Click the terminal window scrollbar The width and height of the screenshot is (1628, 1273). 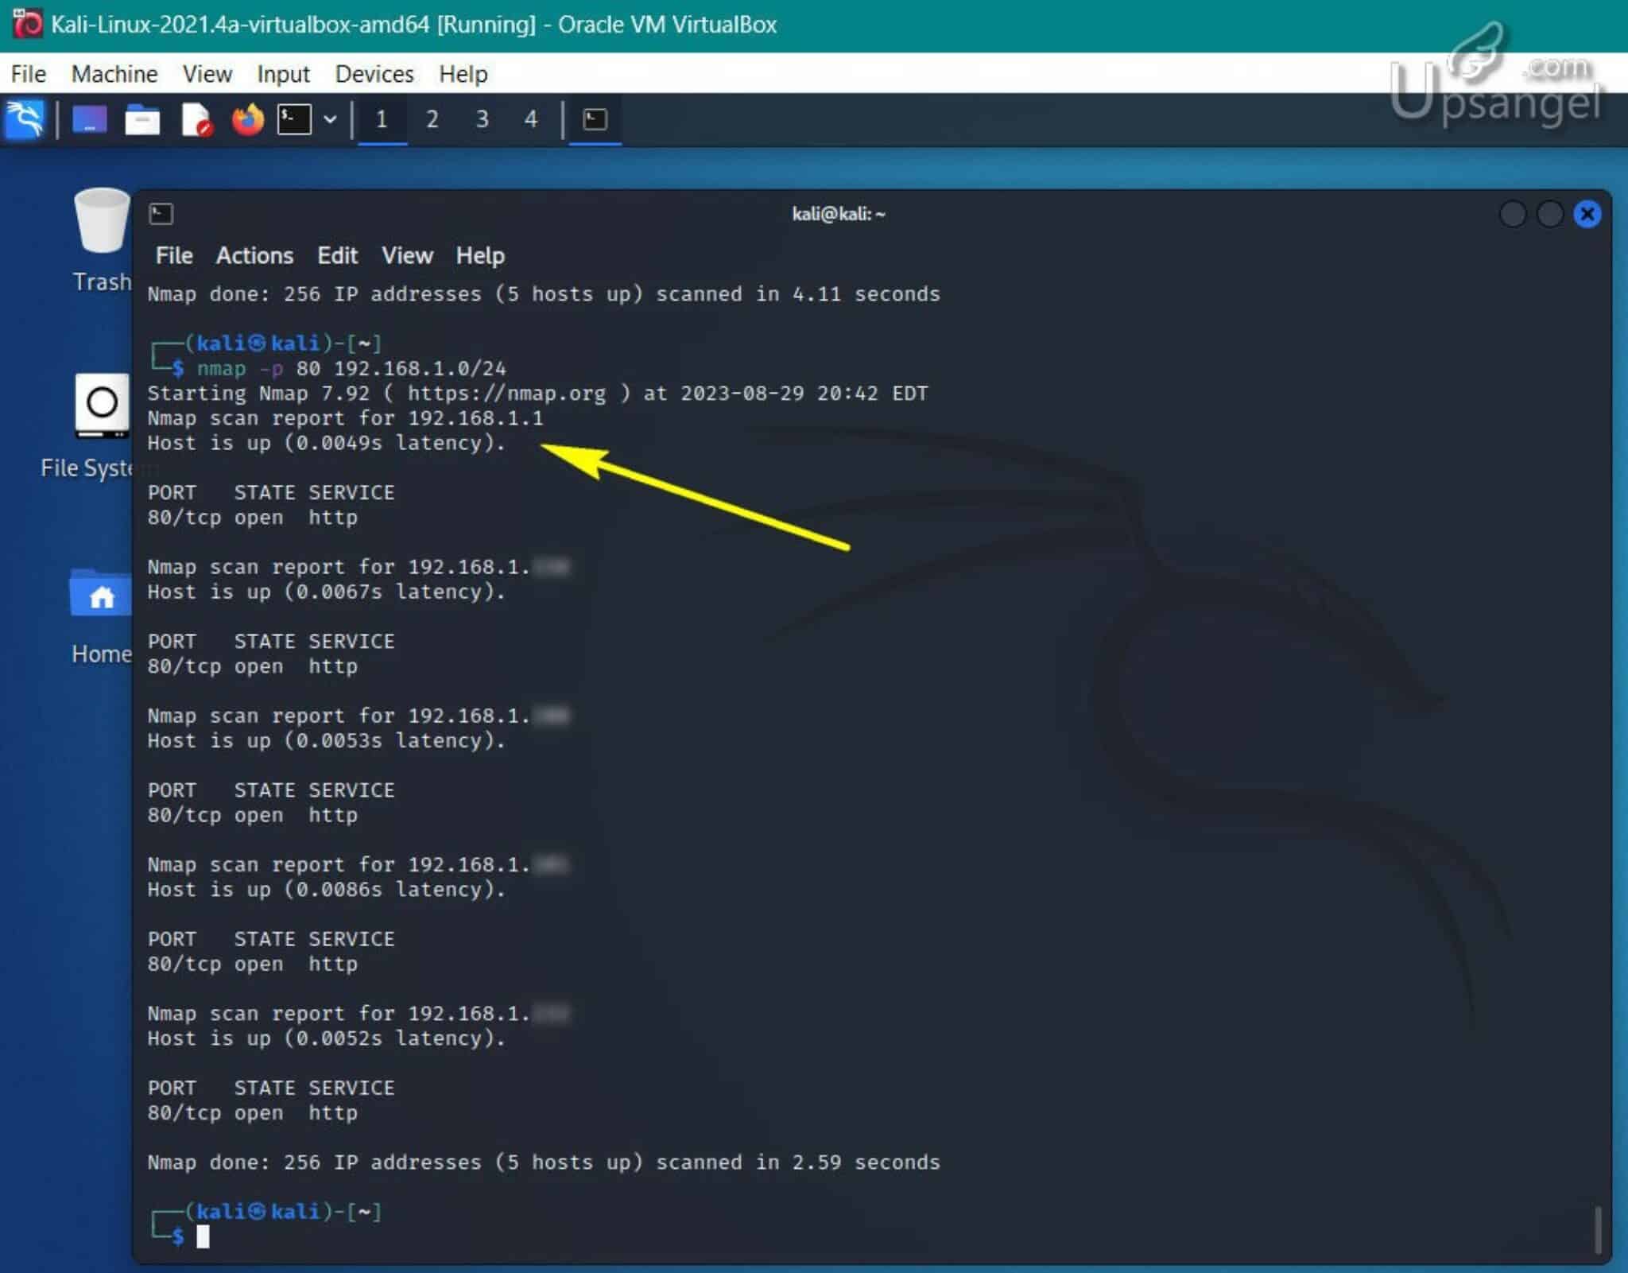(1597, 1228)
